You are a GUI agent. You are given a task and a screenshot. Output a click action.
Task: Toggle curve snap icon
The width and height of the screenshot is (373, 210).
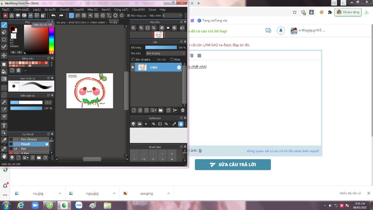[109, 15]
